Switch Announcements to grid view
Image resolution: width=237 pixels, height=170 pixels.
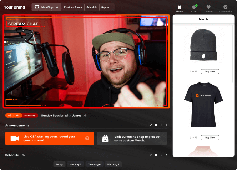coord(156,125)
